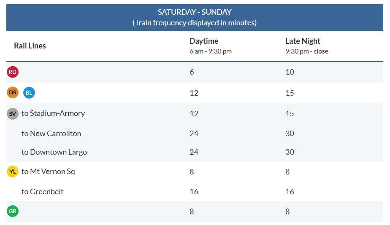This screenshot has width=390, height=225.
Task: Click the Red Line RD icon
Action: 13,72
